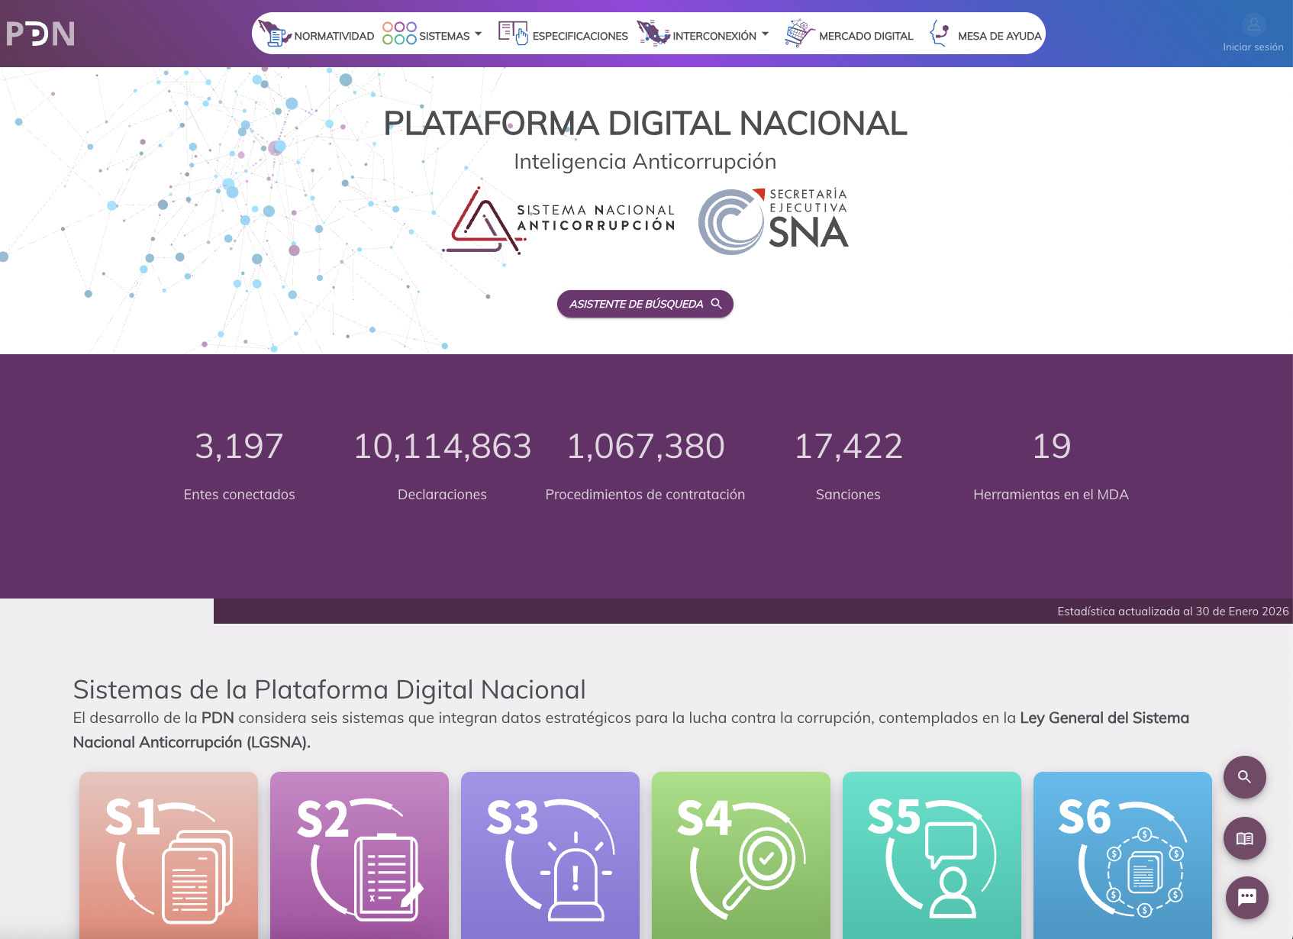Click the PDN logo in header

click(40, 34)
